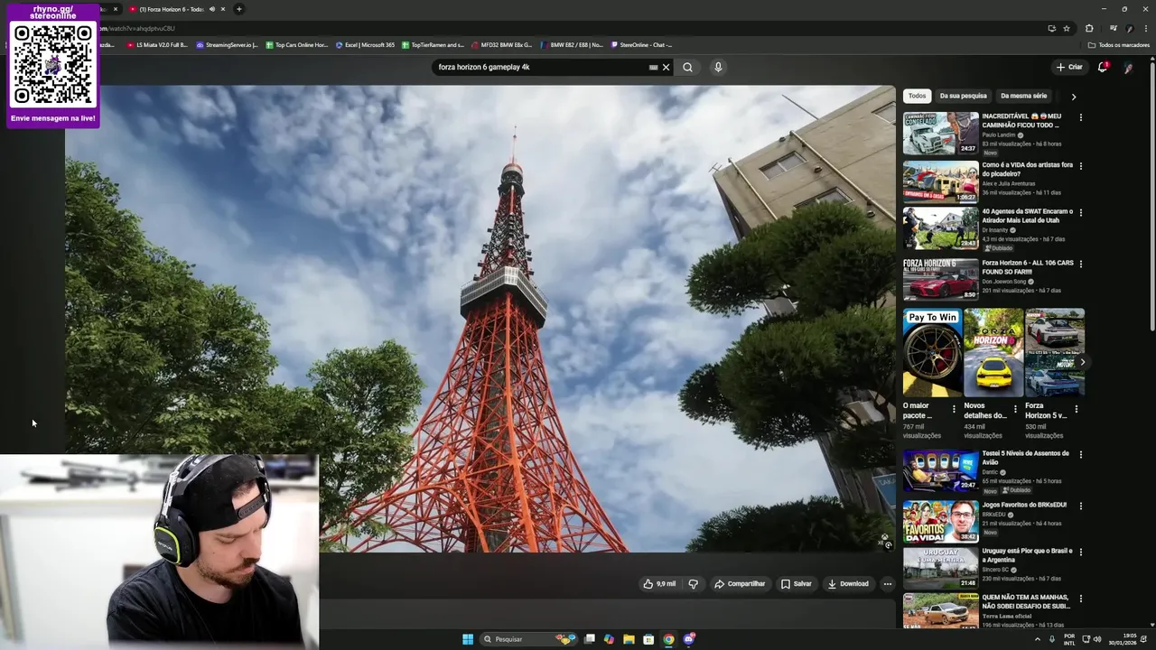Open the 'INACREDITÁVEL' truck video thumbnail
Image resolution: width=1156 pixels, height=650 pixels.
(x=940, y=134)
